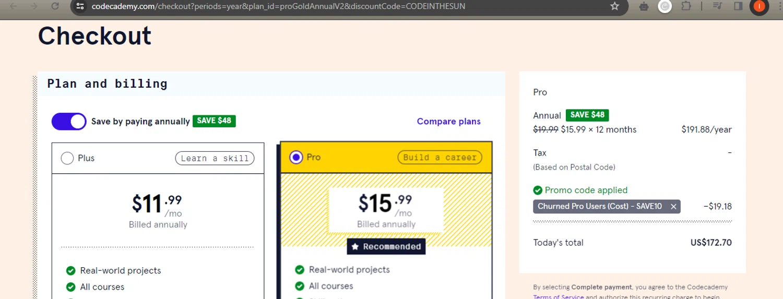
Task: Open the Compare plans link
Action: (448, 121)
